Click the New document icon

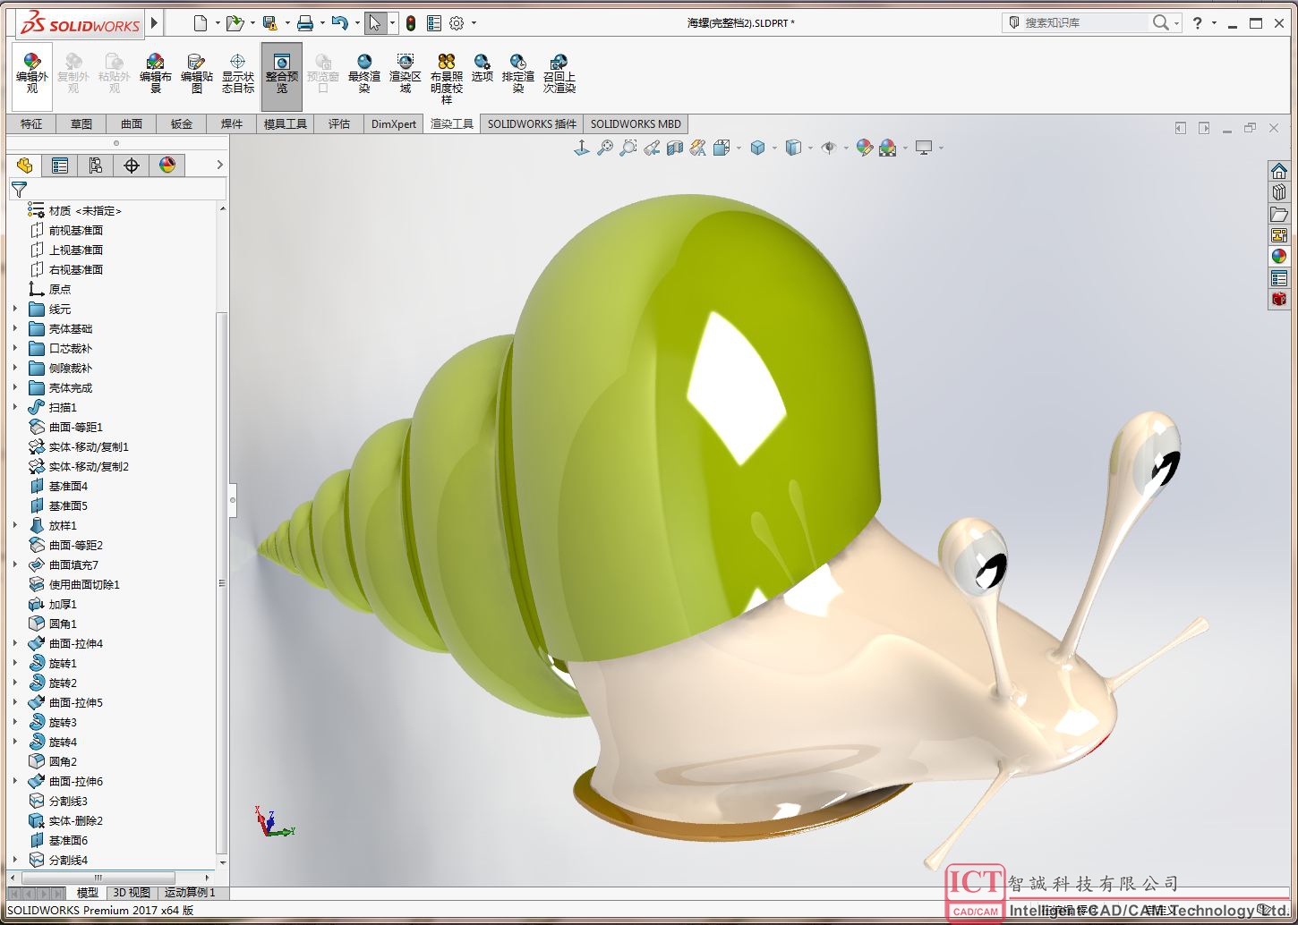[x=201, y=23]
